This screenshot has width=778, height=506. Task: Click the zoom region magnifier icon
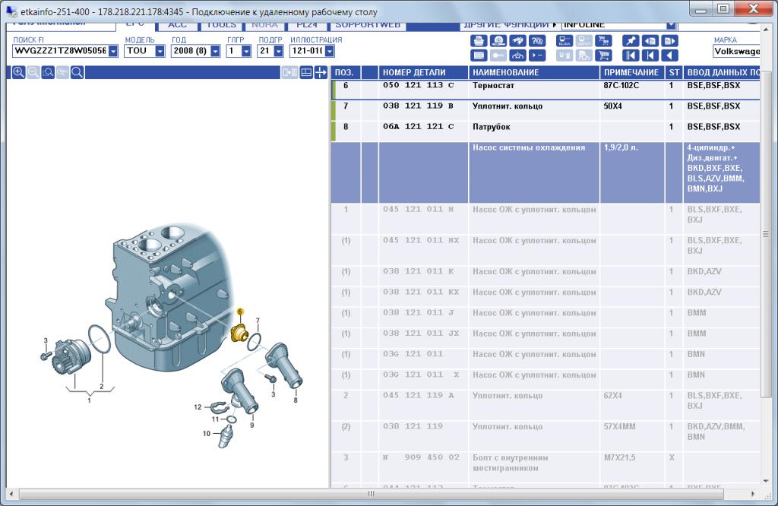click(48, 72)
